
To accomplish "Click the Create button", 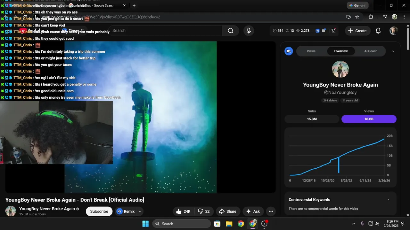I will (x=357, y=31).
